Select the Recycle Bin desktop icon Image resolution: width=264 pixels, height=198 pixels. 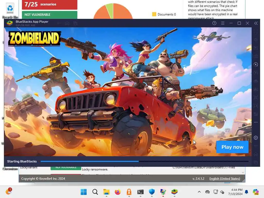pyautogui.click(x=10, y=11)
